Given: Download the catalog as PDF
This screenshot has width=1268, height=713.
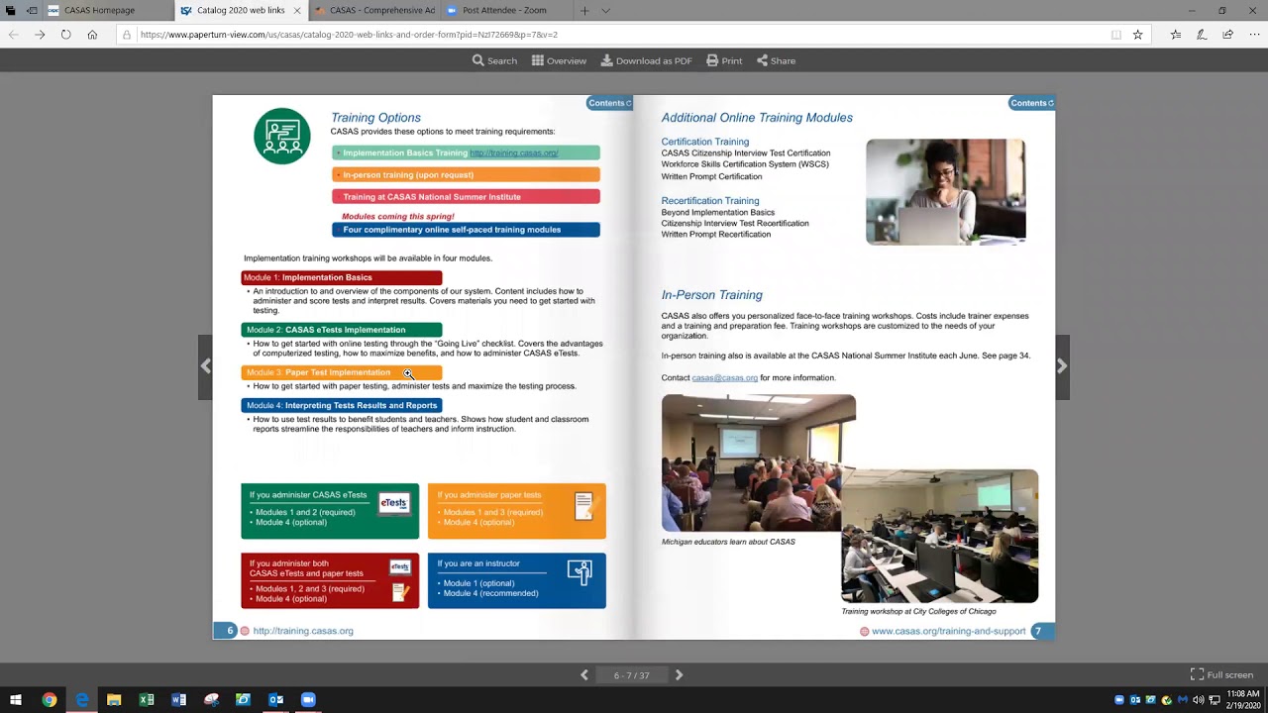Looking at the screenshot, I should point(646,60).
